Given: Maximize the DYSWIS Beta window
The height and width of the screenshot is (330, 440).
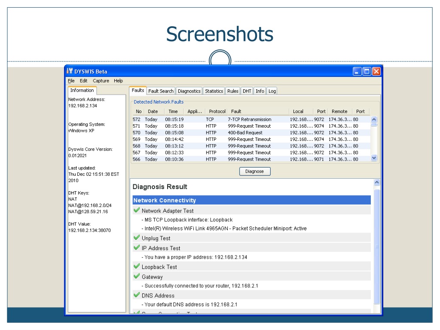Looking at the screenshot, I should (x=367, y=72).
